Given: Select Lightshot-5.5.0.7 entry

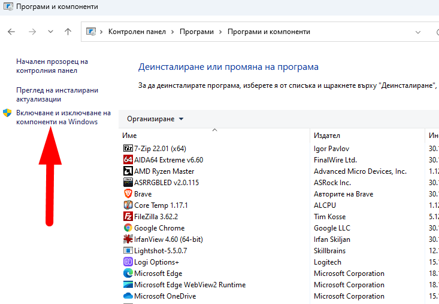Looking at the screenshot, I should [161, 251].
